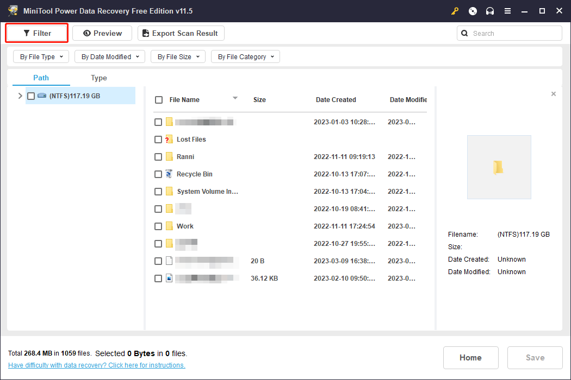Click the Date Created column header
Viewport: 571px width, 380px height.
point(336,100)
